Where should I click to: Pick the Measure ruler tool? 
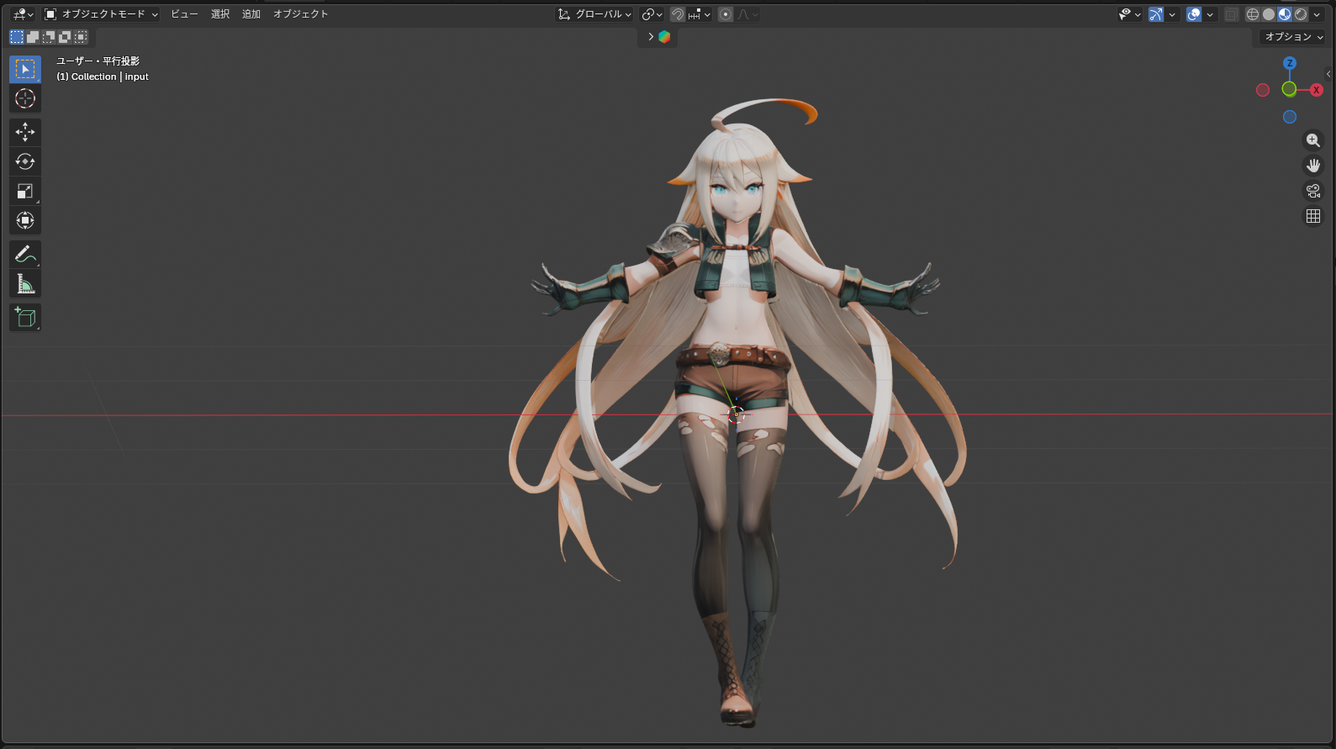[25, 284]
